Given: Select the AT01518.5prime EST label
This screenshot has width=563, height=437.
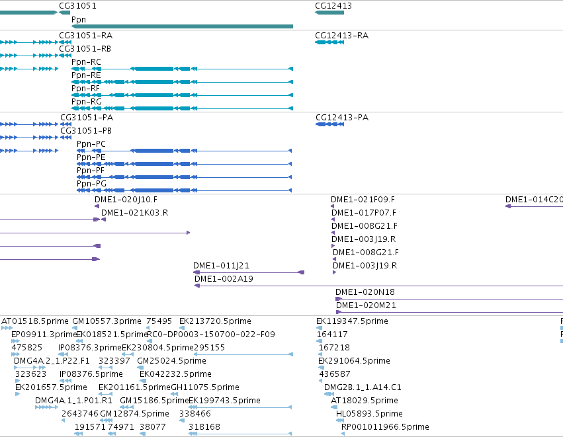Looking at the screenshot, I should 35,321.
